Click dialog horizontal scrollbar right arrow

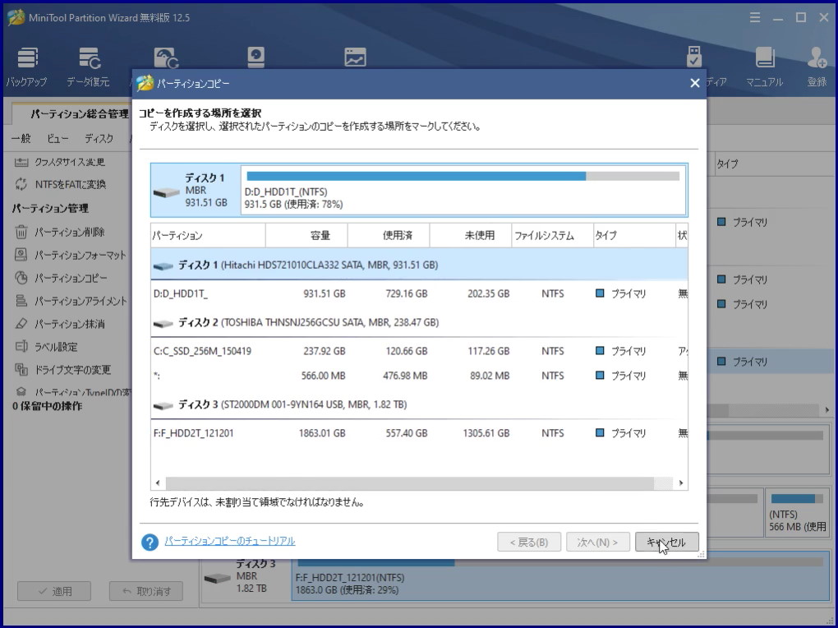681,483
